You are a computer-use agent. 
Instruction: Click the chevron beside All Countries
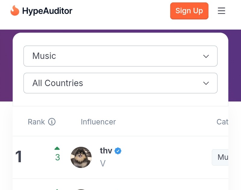pyautogui.click(x=206, y=83)
